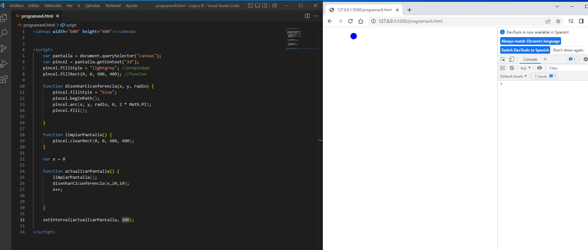This screenshot has height=250, width=588.
Task: Reload the page in Chrome
Action: 350,21
